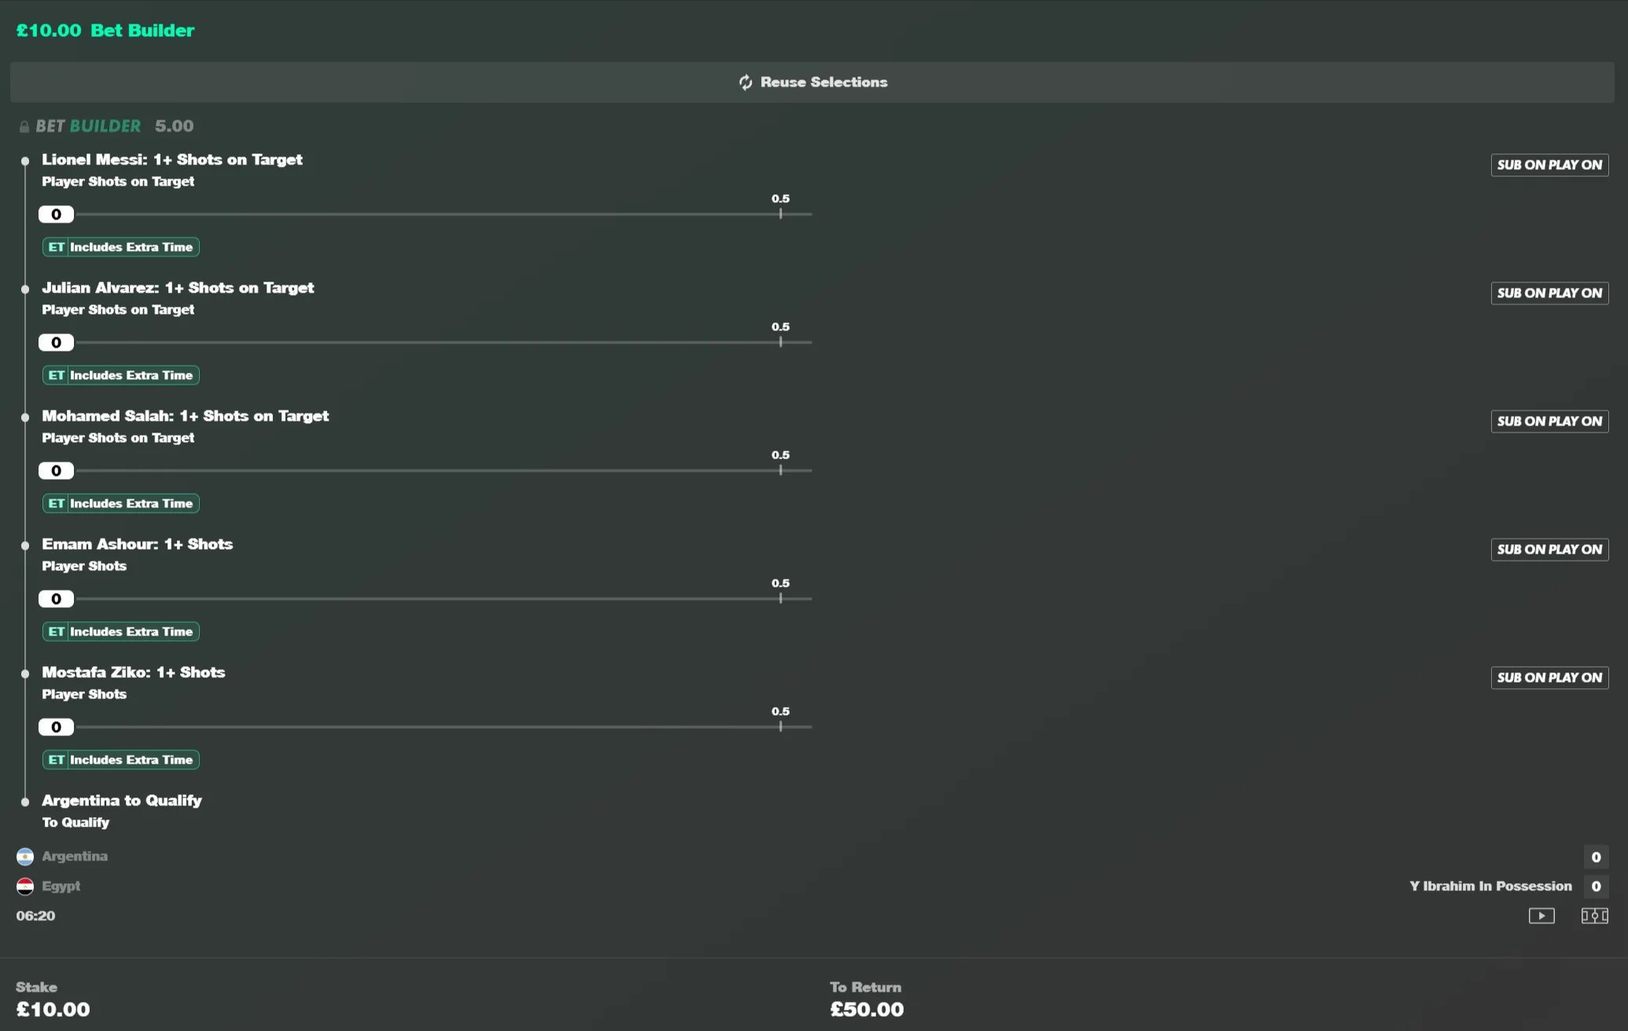Click the Extra Time badge under Emam Ashour

(120, 631)
